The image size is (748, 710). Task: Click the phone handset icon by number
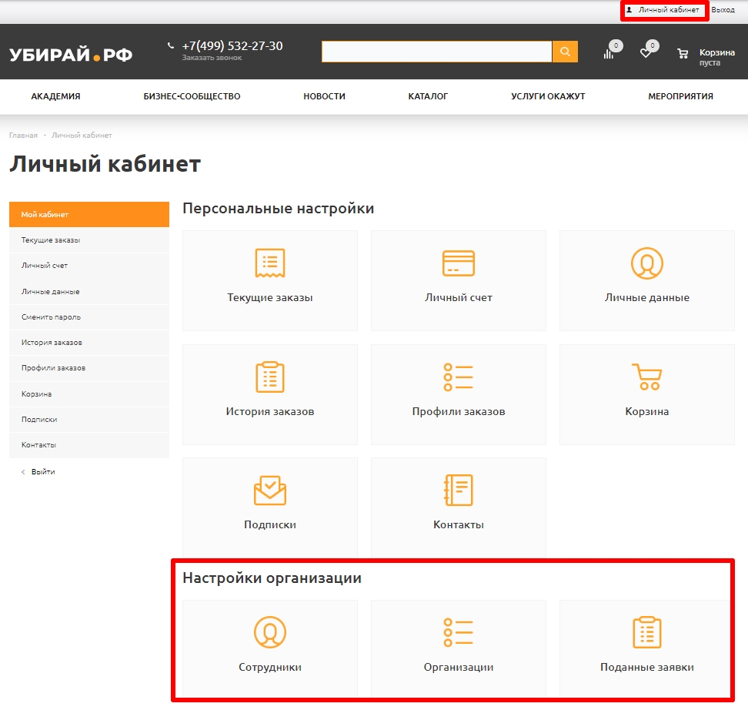(171, 46)
